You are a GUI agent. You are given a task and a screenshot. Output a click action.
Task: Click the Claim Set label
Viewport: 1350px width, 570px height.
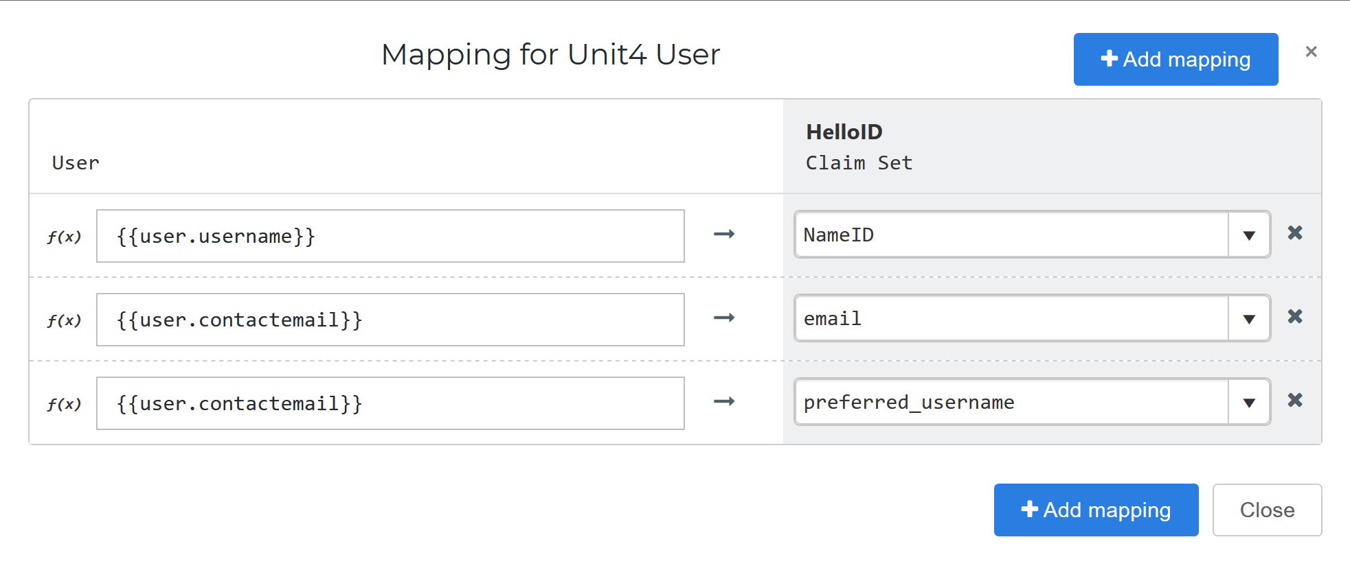859,163
